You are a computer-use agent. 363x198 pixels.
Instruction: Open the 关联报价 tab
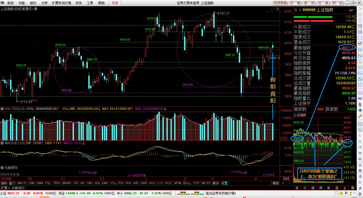click(18, 188)
